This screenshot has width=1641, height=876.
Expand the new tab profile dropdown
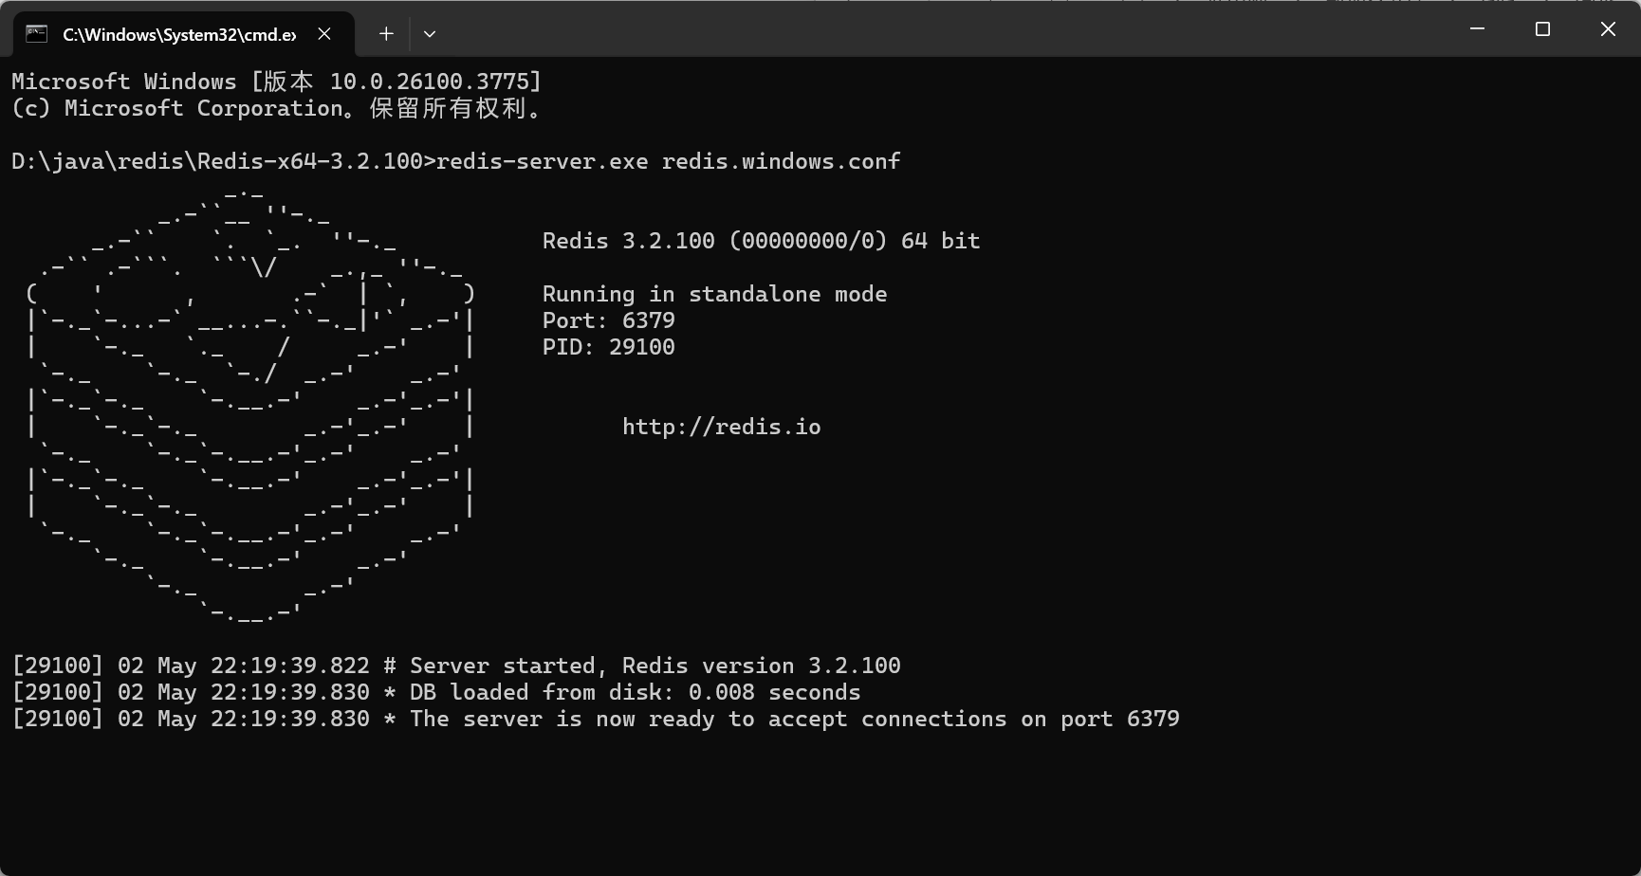click(430, 34)
